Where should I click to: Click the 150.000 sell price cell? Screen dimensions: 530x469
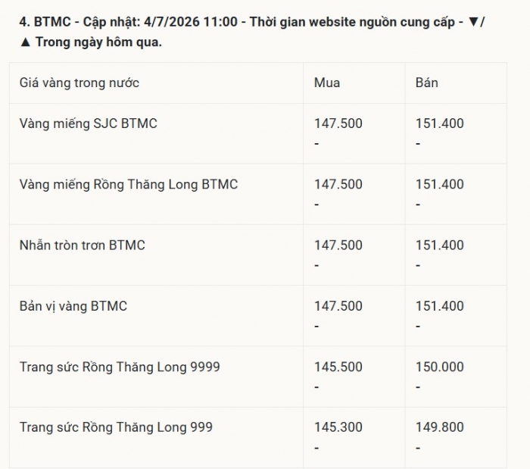coord(439,367)
